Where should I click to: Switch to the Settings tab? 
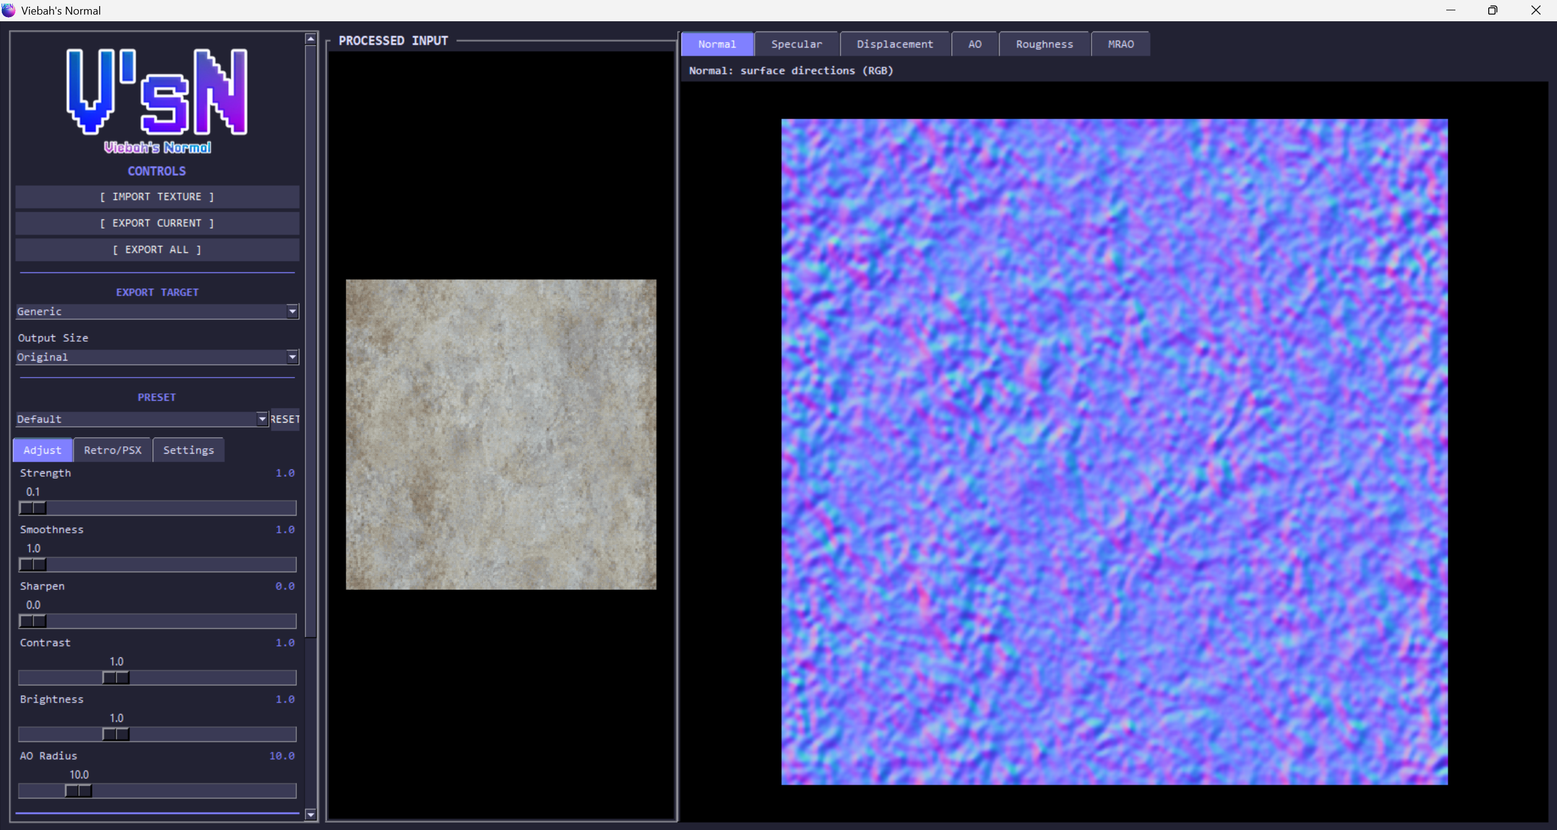click(188, 450)
